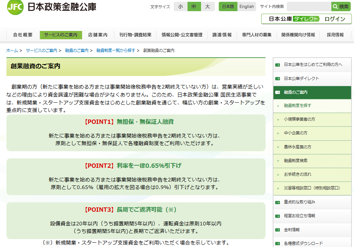This screenshot has height=247, width=354.
Task: Open 採用情報 navigation menu
Action: point(335,35)
